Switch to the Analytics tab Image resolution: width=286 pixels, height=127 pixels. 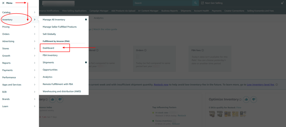(99, 18)
